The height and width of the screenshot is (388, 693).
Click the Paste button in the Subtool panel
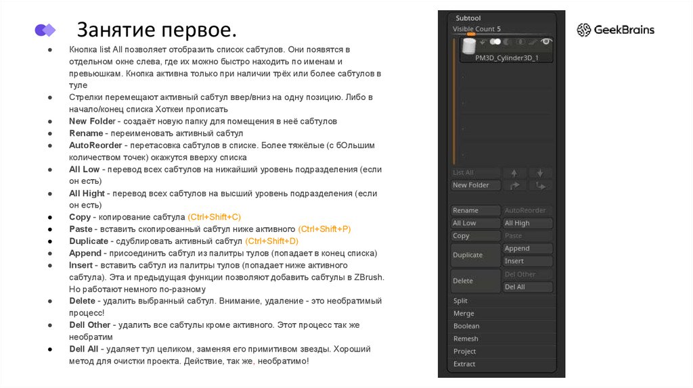click(528, 236)
